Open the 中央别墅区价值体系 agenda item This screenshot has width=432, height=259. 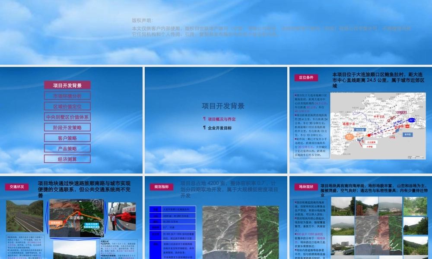coord(67,117)
